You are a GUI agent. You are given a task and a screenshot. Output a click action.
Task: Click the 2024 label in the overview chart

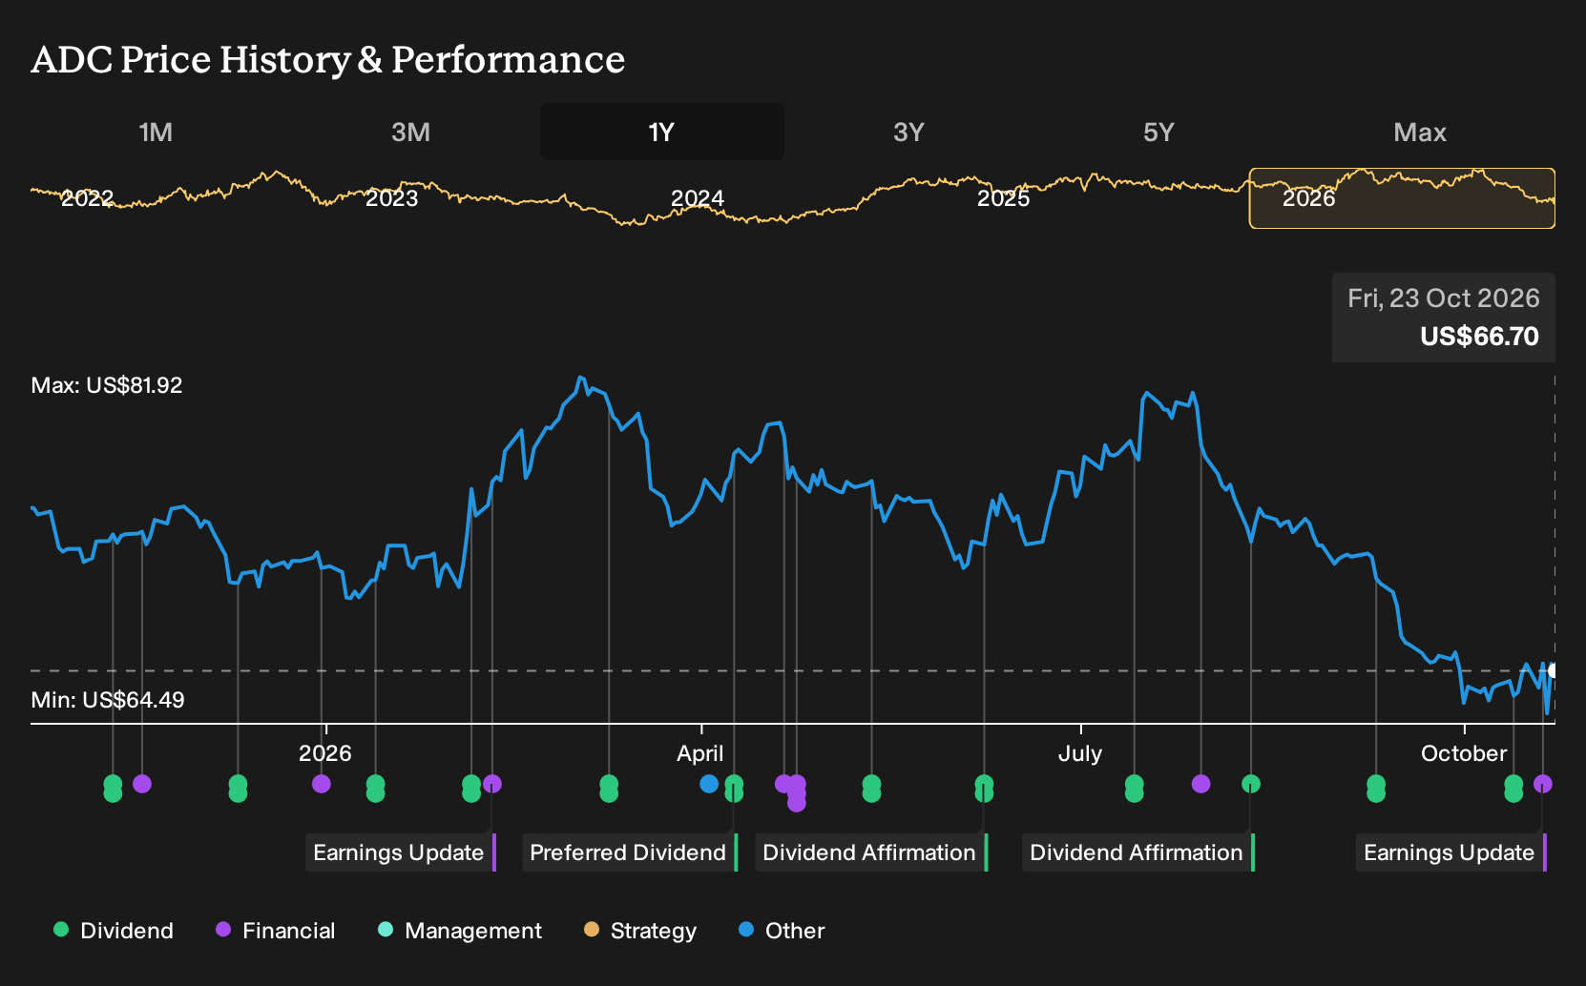coord(698,198)
